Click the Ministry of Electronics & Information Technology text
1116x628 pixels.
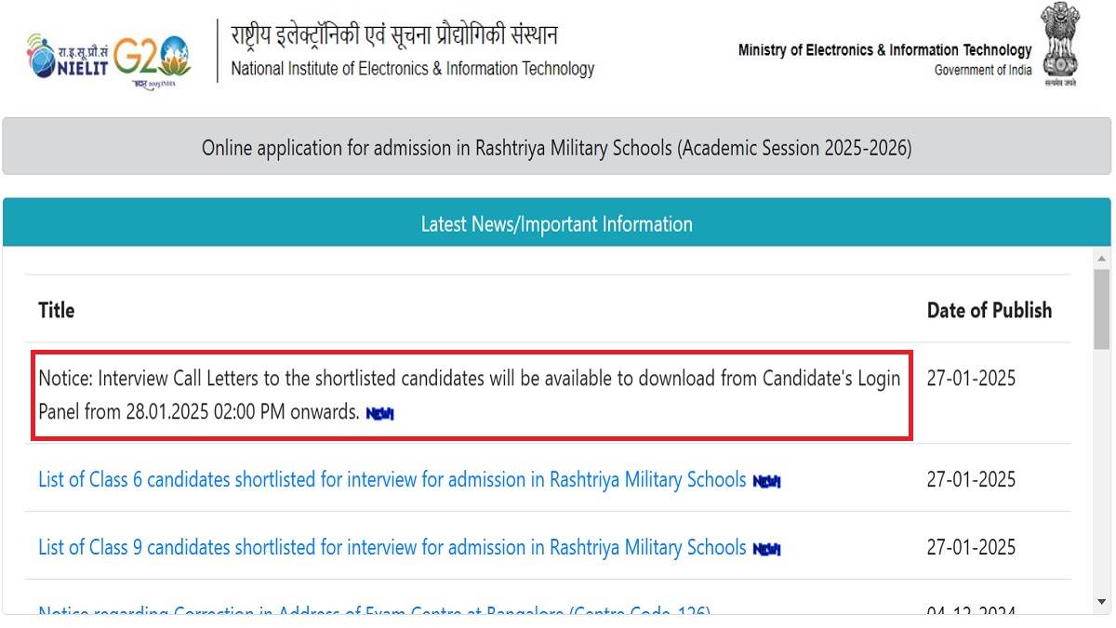point(884,50)
